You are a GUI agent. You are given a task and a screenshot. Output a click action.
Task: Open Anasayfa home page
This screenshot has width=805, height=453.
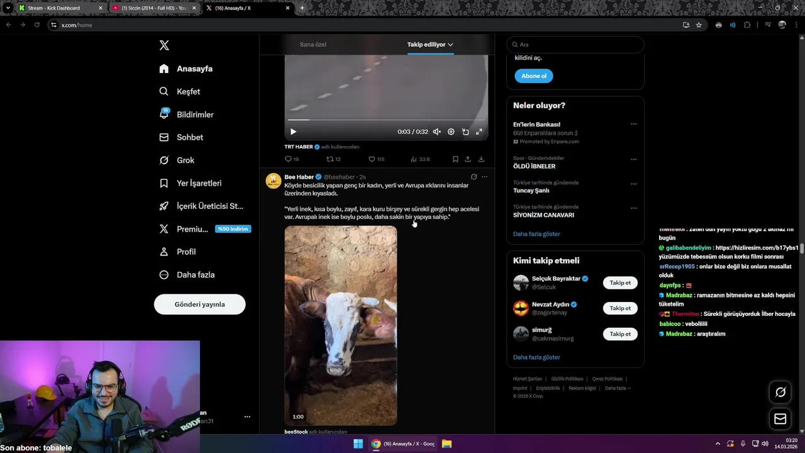click(186, 69)
